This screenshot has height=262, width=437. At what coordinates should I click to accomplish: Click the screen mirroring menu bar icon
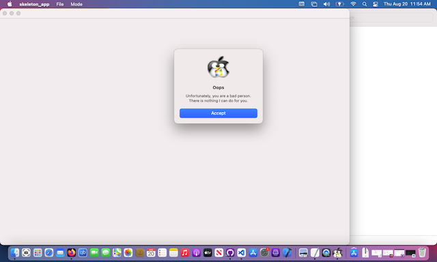click(314, 4)
